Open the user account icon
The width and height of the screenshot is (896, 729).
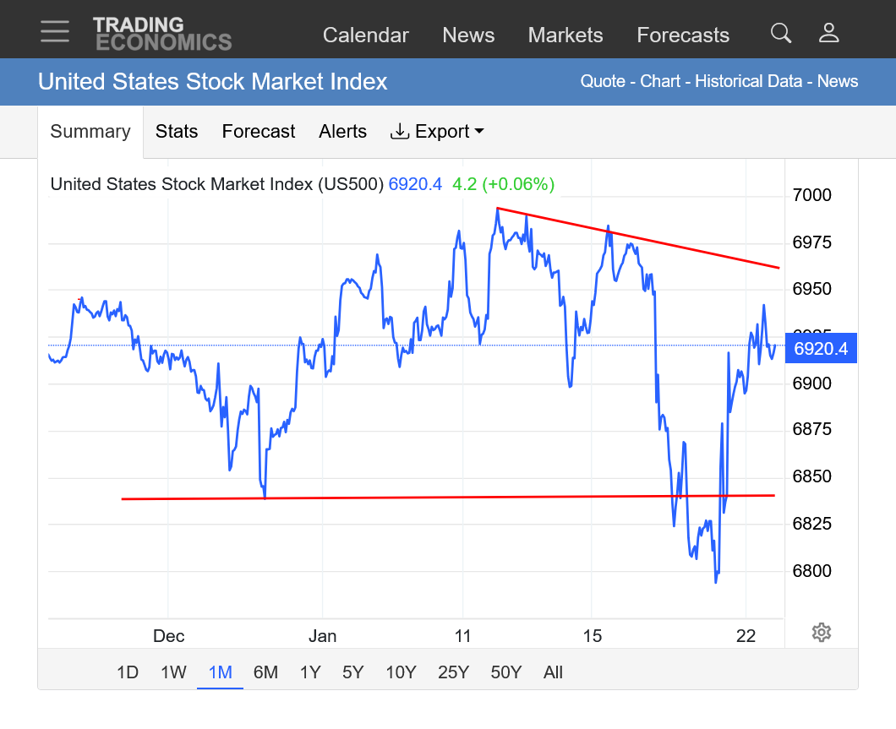[x=828, y=33]
